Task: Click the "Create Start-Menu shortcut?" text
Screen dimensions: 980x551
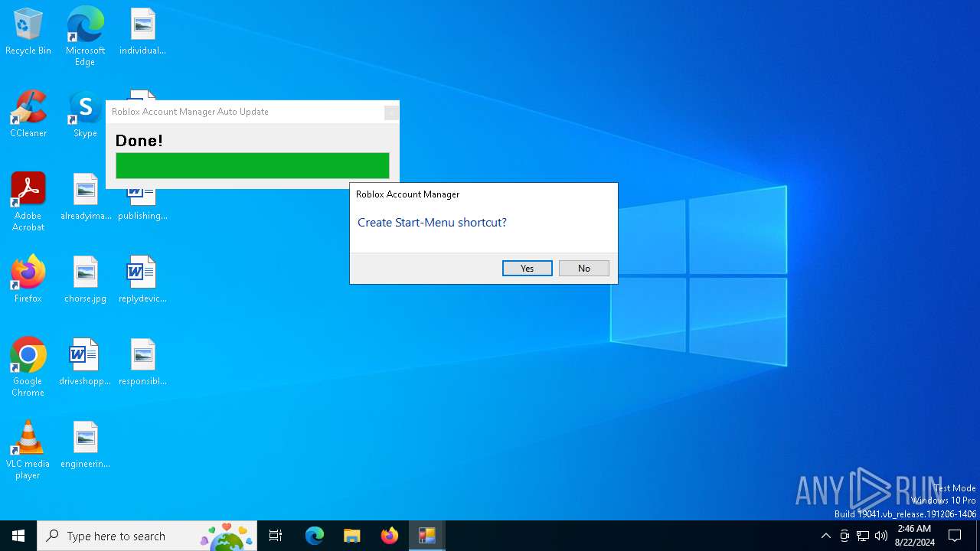Action: point(432,223)
